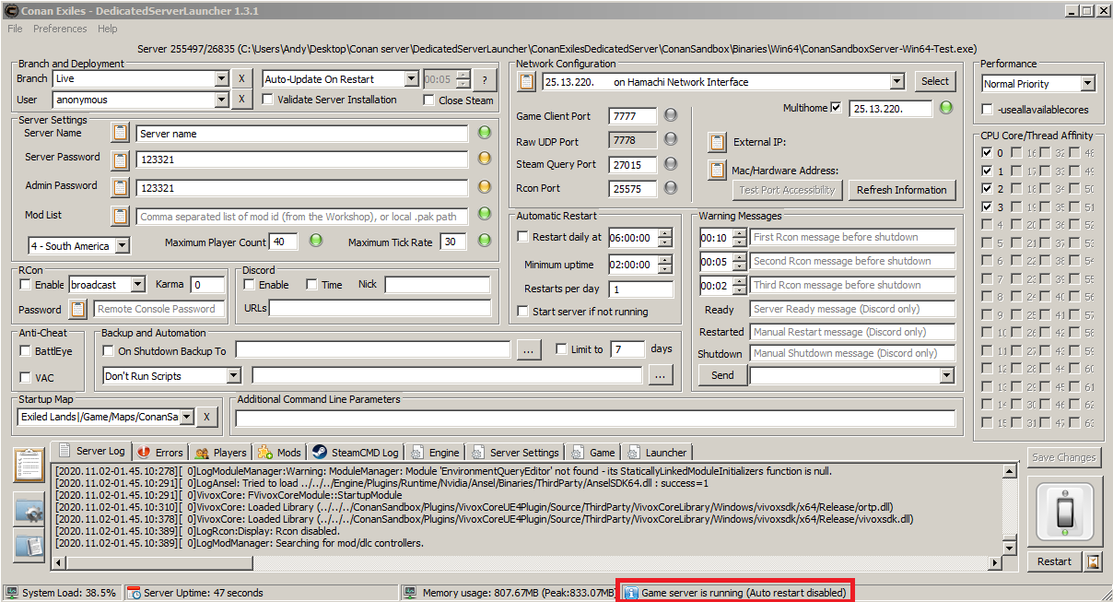Enable the VAC checkbox
Screen dimensions: 1113x602
click(26, 378)
